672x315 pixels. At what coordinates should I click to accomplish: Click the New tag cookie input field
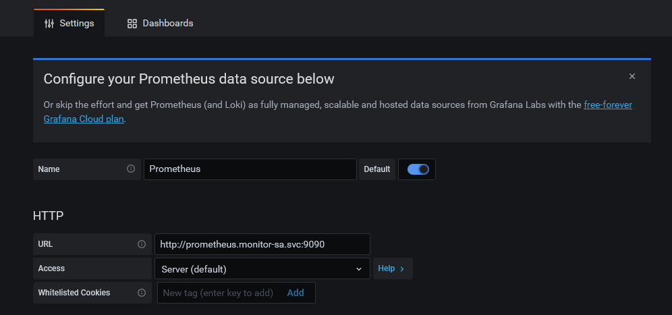219,293
